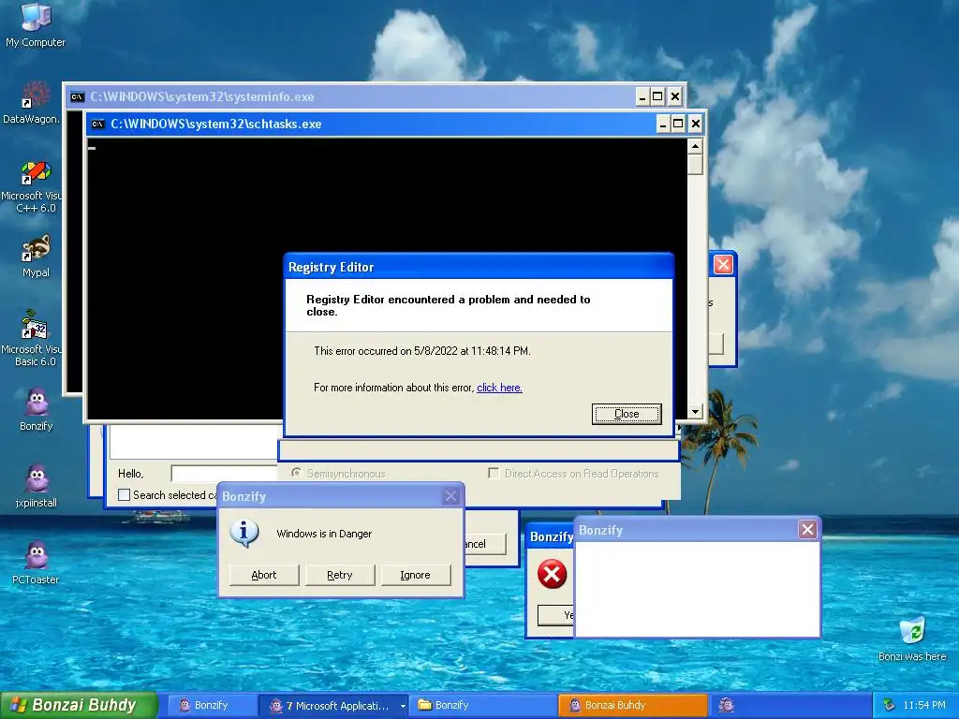Maximize the schtasks.exe console window
This screenshot has height=719, width=959.
[x=678, y=125]
